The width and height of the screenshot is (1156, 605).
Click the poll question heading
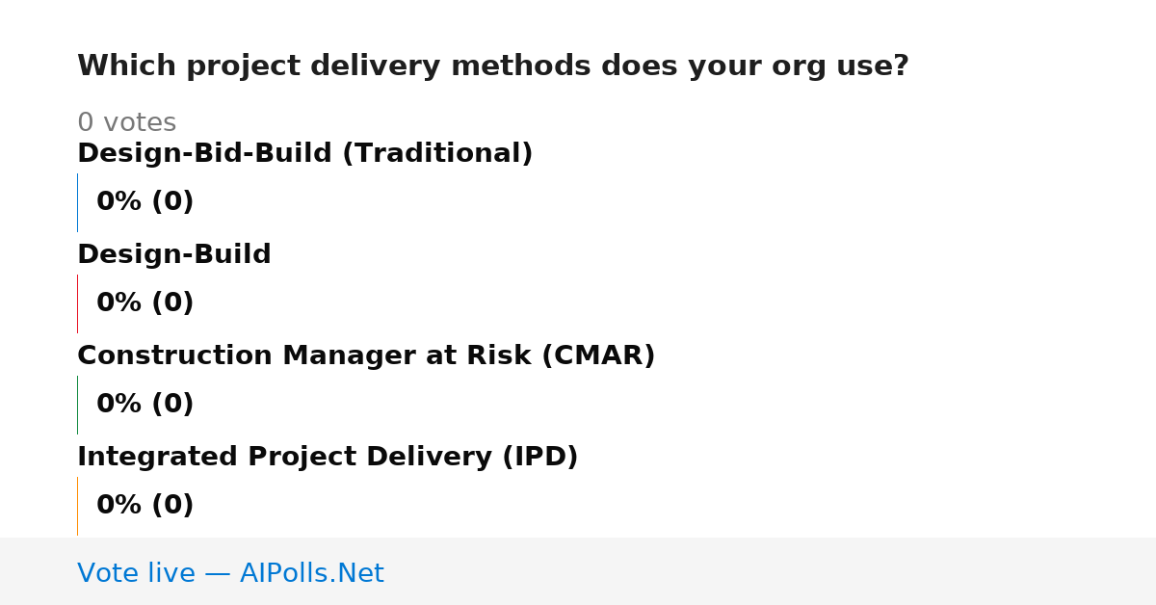click(493, 66)
